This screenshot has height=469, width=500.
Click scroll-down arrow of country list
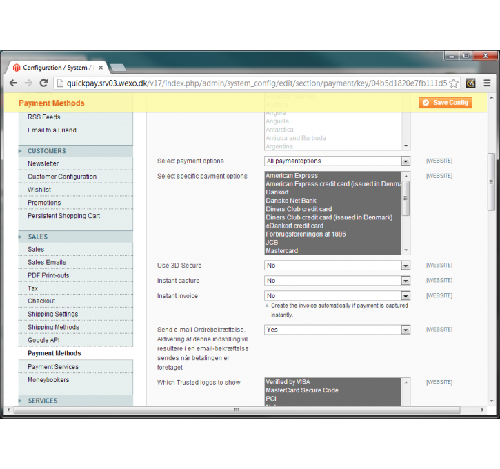tap(406, 146)
